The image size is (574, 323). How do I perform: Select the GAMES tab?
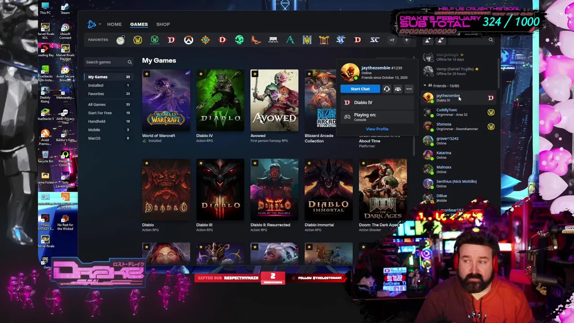(139, 24)
